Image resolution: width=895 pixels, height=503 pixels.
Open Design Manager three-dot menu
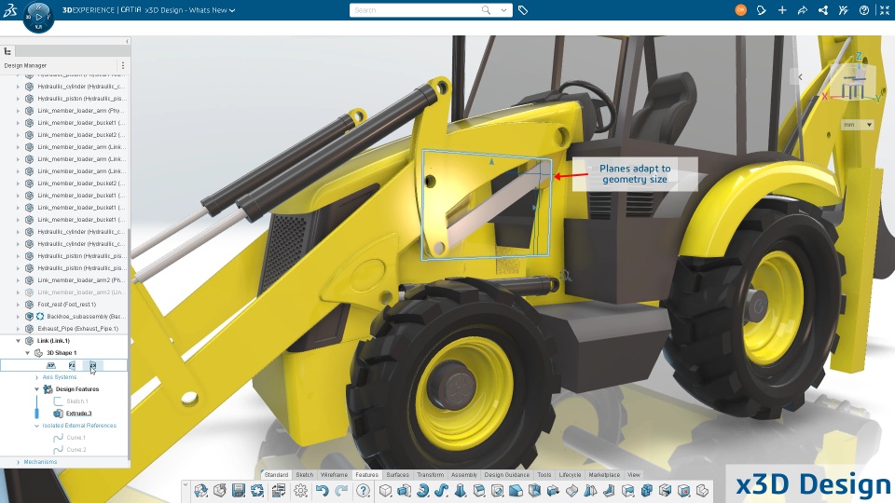(x=123, y=65)
